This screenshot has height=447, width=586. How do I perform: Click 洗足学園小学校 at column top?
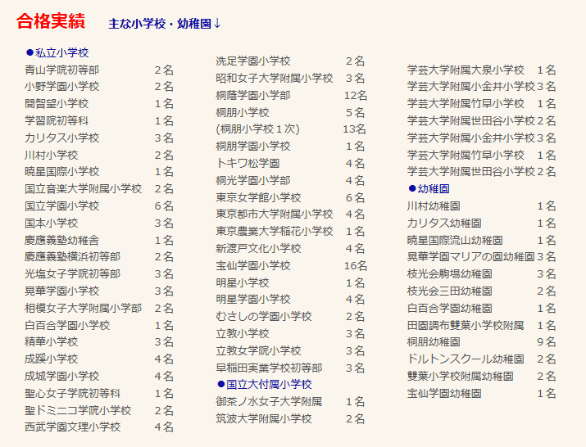click(252, 61)
